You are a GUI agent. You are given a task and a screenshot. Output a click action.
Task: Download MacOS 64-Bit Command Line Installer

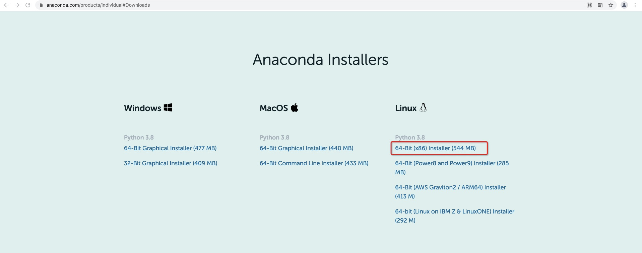tap(314, 163)
